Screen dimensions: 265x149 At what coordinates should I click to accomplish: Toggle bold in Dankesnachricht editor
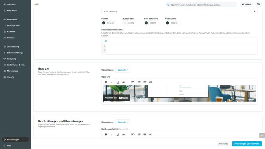click(x=106, y=135)
